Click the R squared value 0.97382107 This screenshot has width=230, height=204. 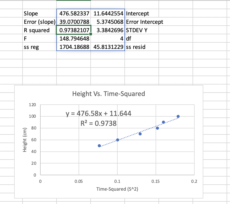click(x=74, y=30)
